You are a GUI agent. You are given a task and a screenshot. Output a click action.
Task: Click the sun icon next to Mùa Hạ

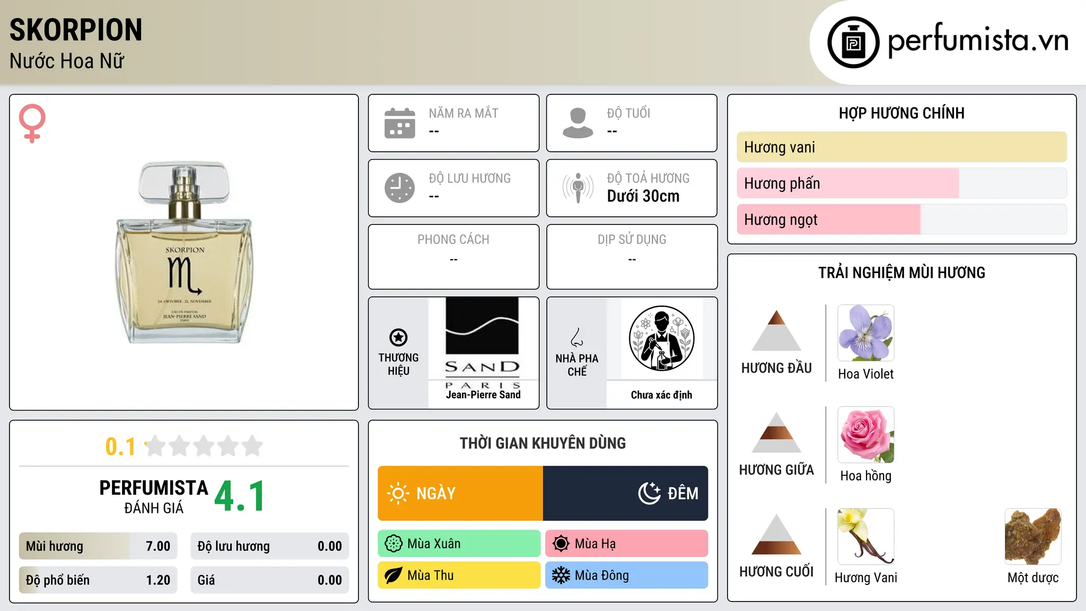pos(561,544)
